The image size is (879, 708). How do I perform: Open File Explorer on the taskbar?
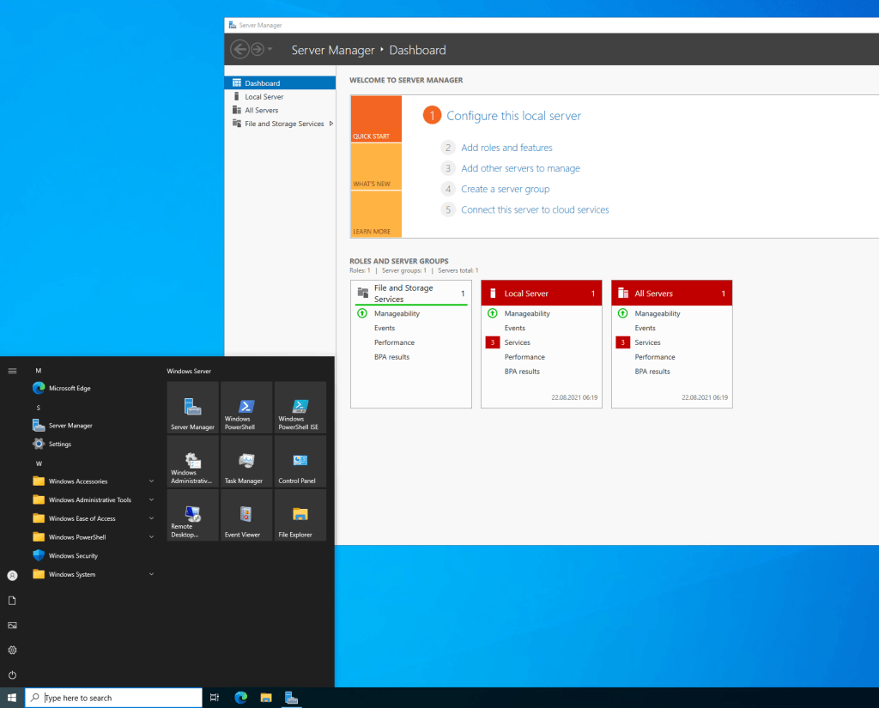266,698
